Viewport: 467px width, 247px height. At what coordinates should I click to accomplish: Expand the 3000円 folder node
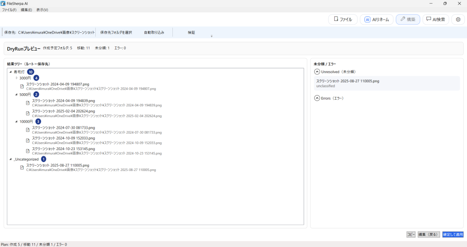(x=16, y=78)
